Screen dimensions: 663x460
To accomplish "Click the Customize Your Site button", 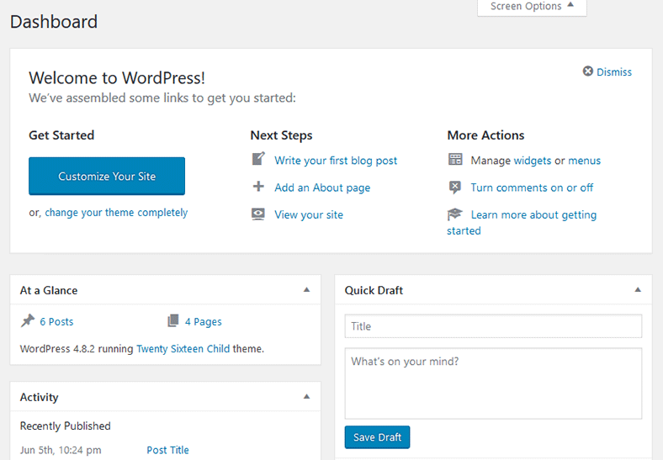I will (107, 177).
